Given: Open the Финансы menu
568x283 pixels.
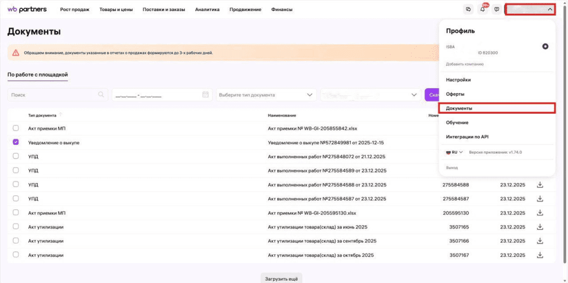Looking at the screenshot, I should coord(282,10).
